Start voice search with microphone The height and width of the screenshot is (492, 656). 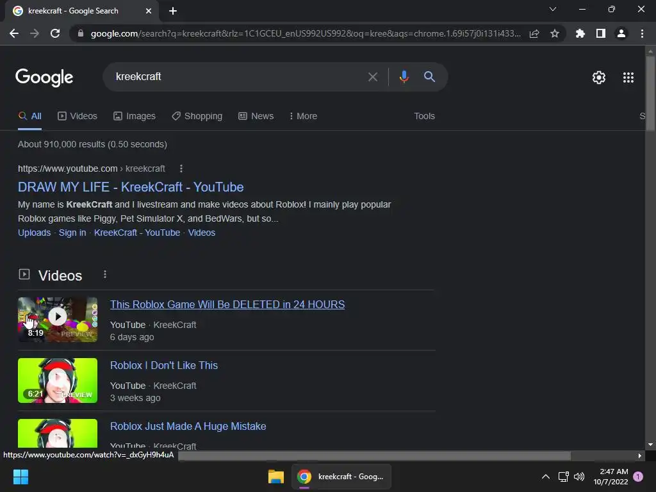404,77
